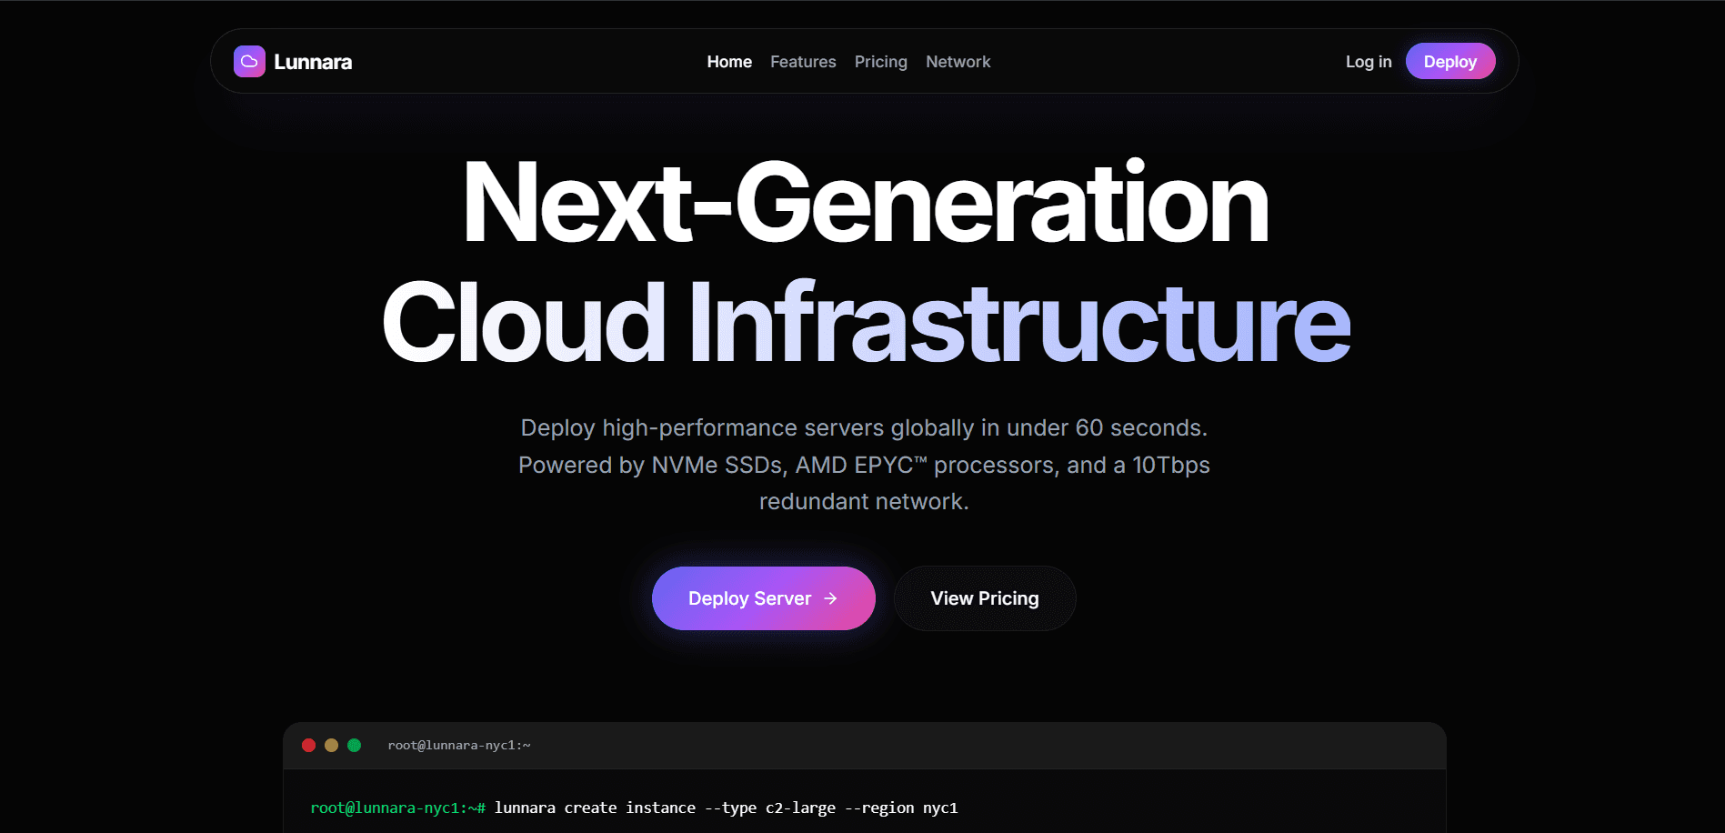Click the Next-Generation headline text
1725x833 pixels.
(x=865, y=202)
